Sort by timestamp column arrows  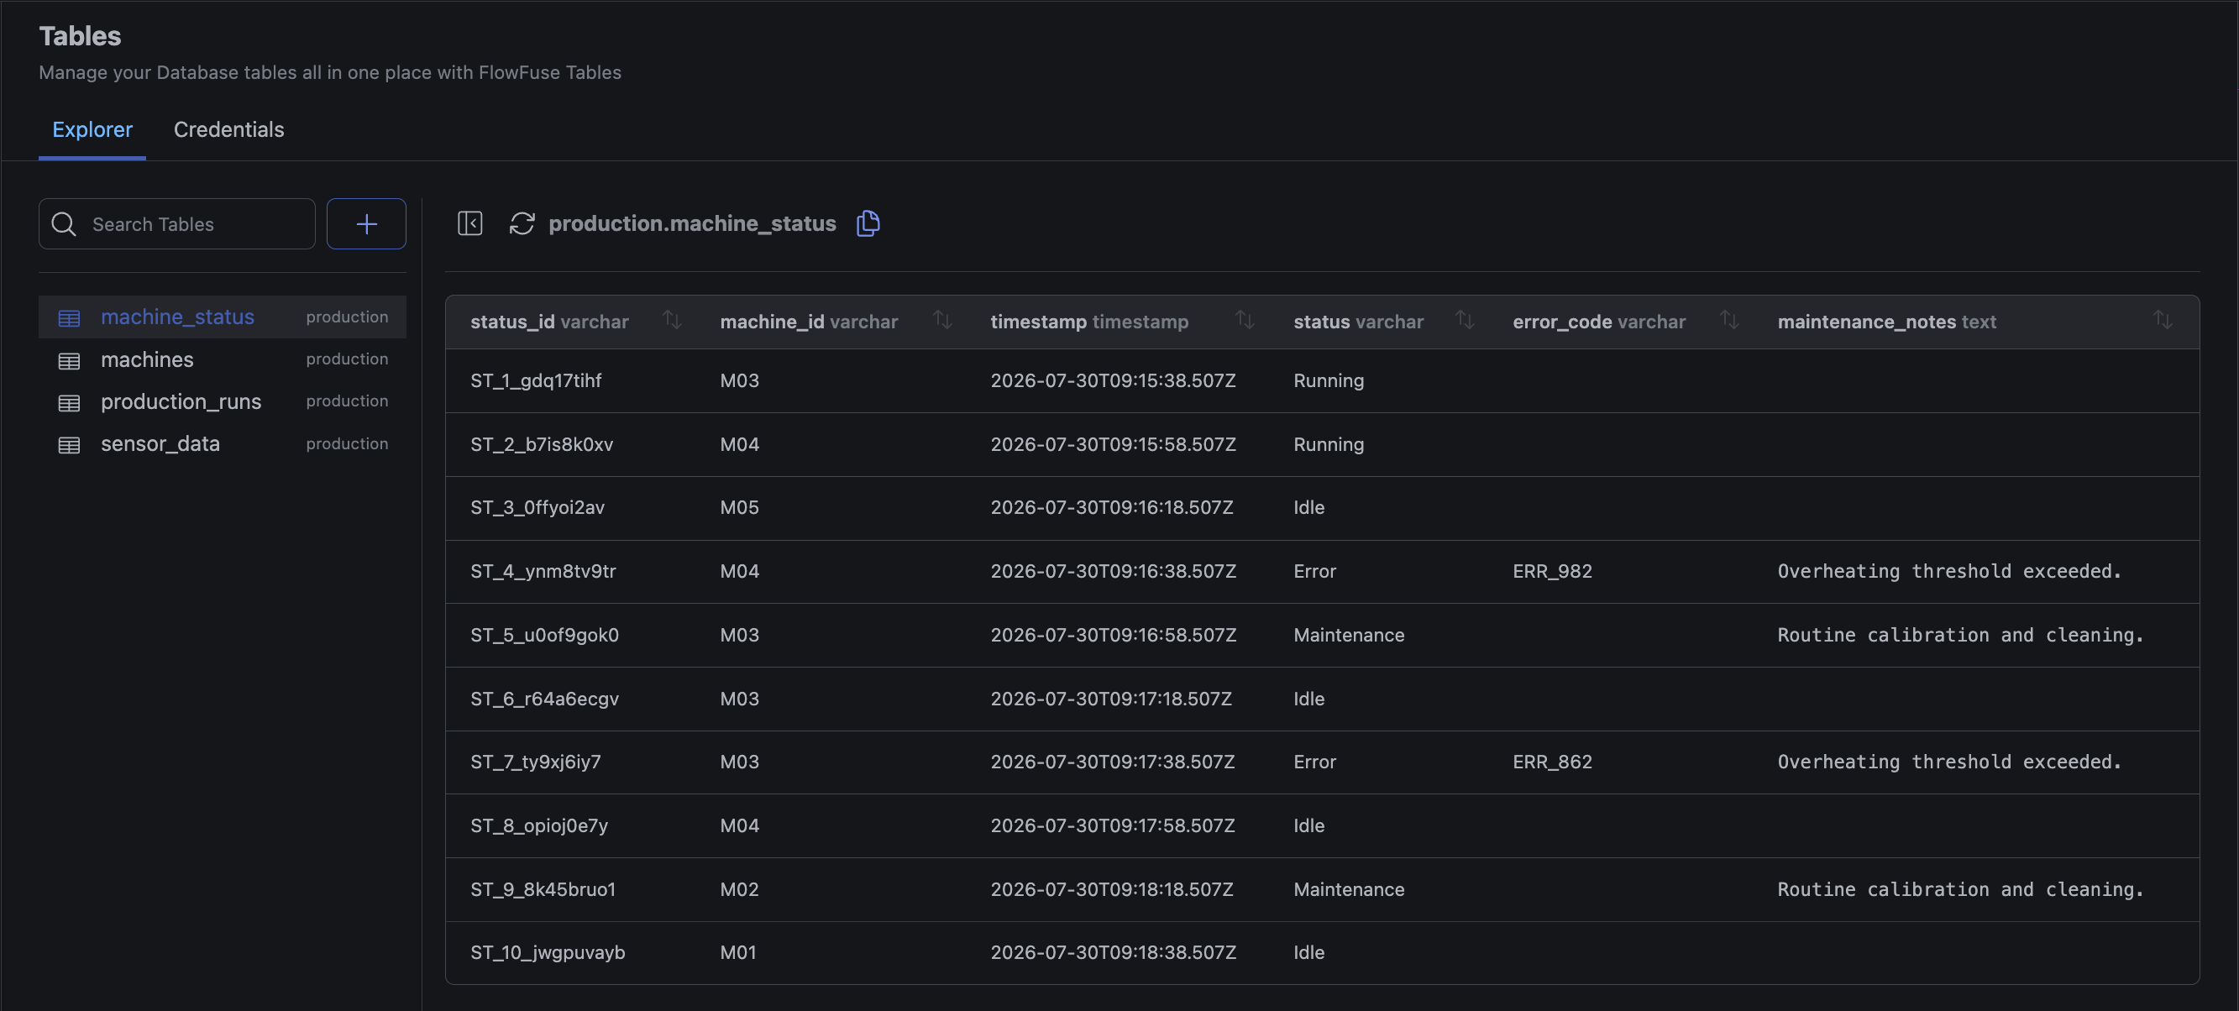coord(1245,320)
